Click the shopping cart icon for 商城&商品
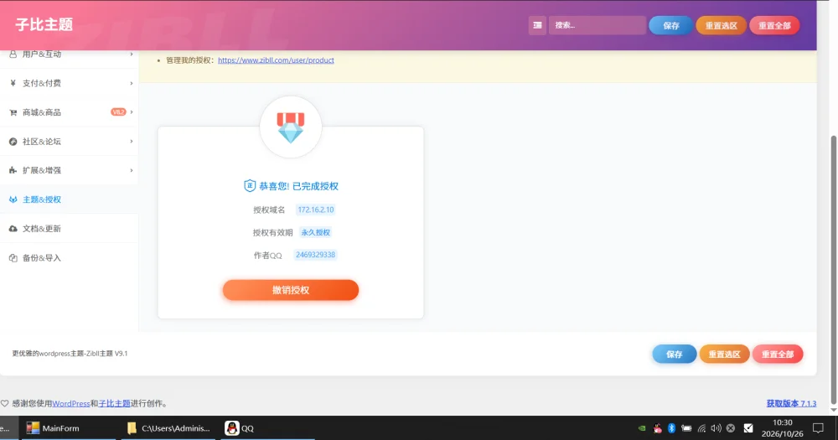The width and height of the screenshot is (838, 440). [13, 112]
